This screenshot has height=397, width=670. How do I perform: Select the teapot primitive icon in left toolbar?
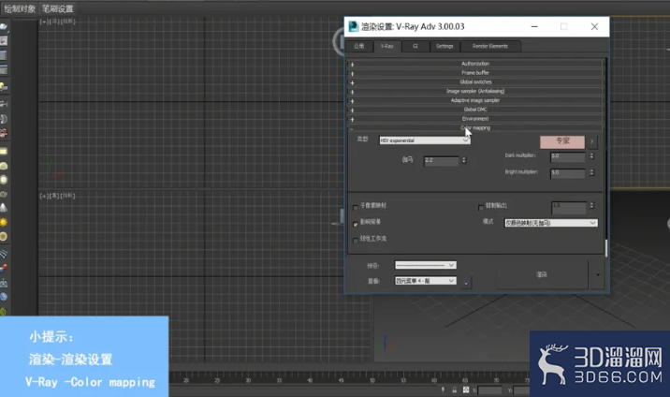click(x=4, y=195)
